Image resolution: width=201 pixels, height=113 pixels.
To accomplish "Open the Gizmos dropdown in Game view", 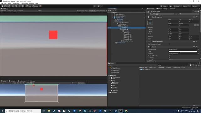I will 103,11.
